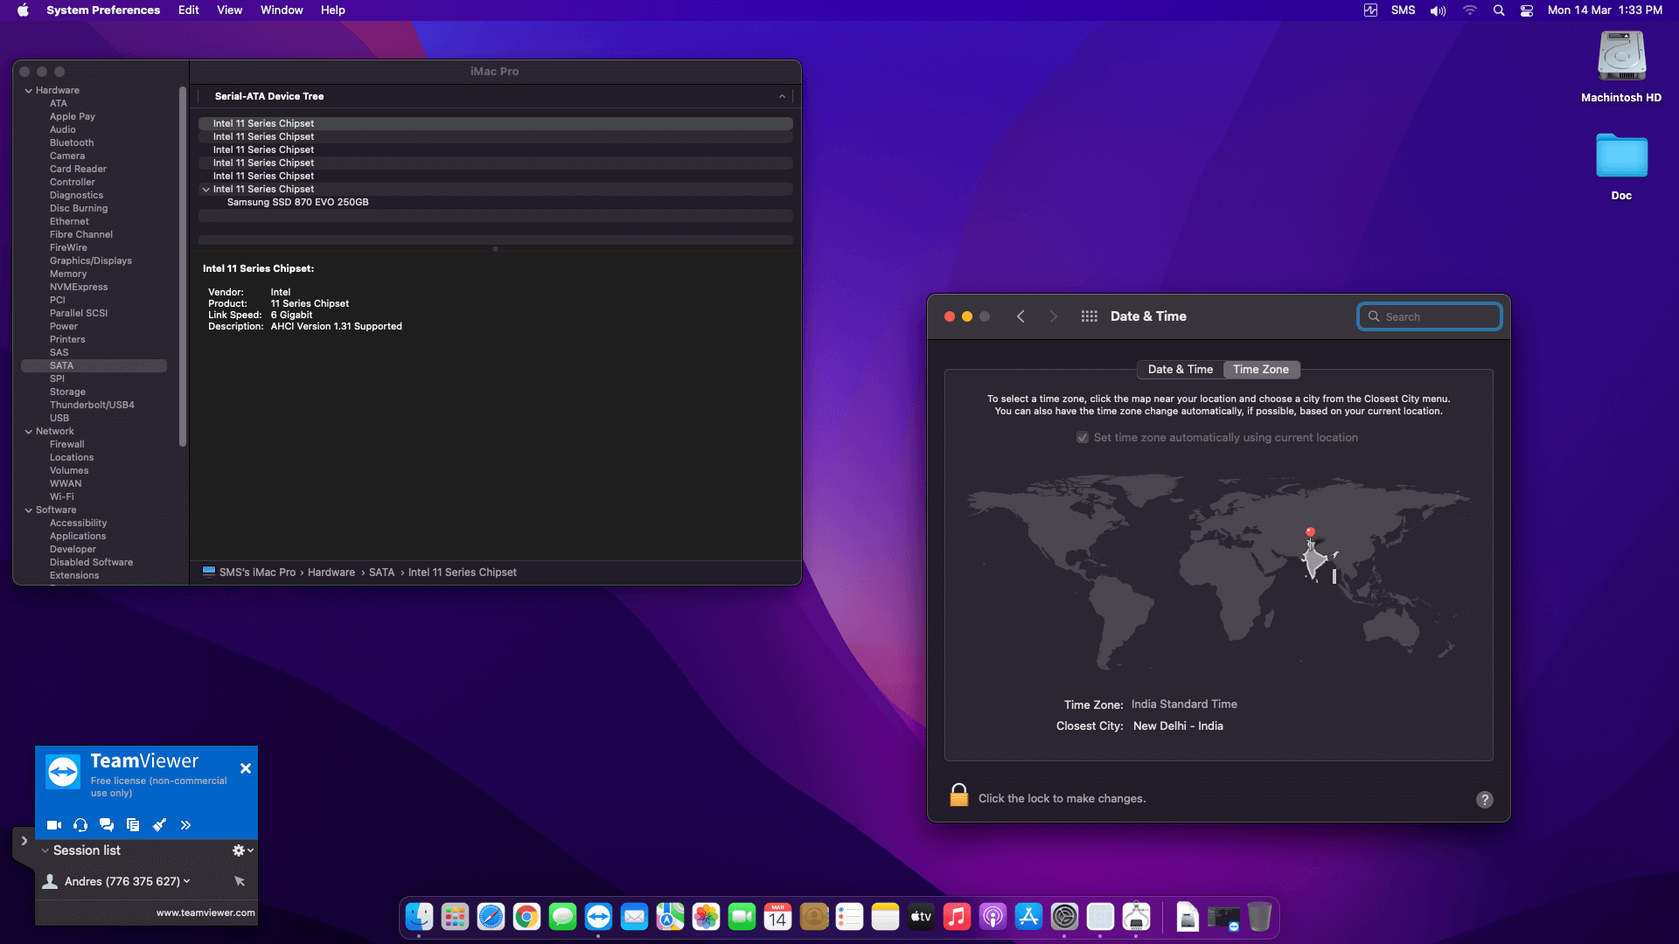Open www.teamviewer.com link
This screenshot has width=1679, height=944.
(x=206, y=913)
